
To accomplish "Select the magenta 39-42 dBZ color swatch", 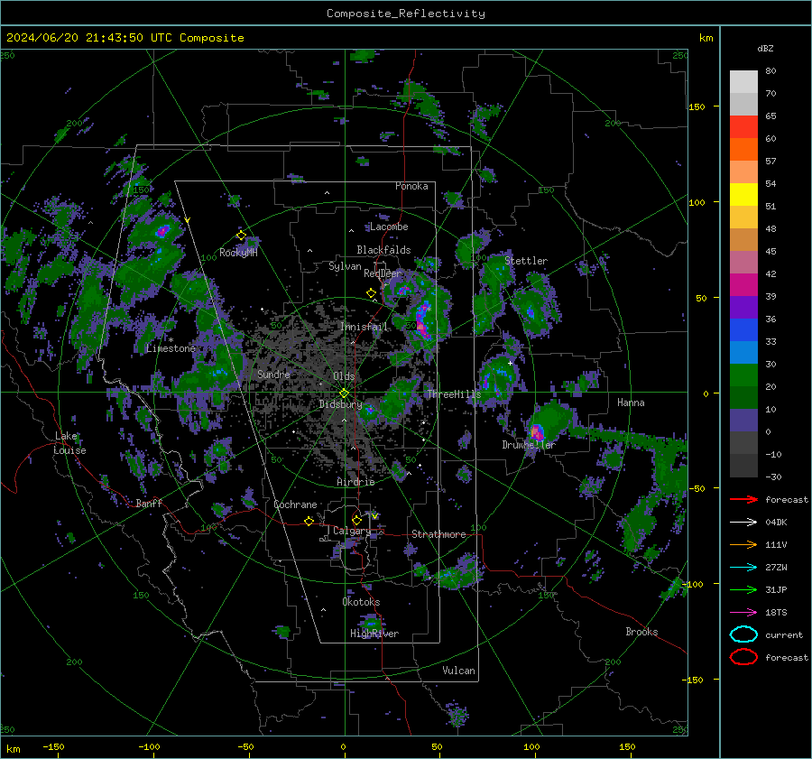I will (743, 285).
